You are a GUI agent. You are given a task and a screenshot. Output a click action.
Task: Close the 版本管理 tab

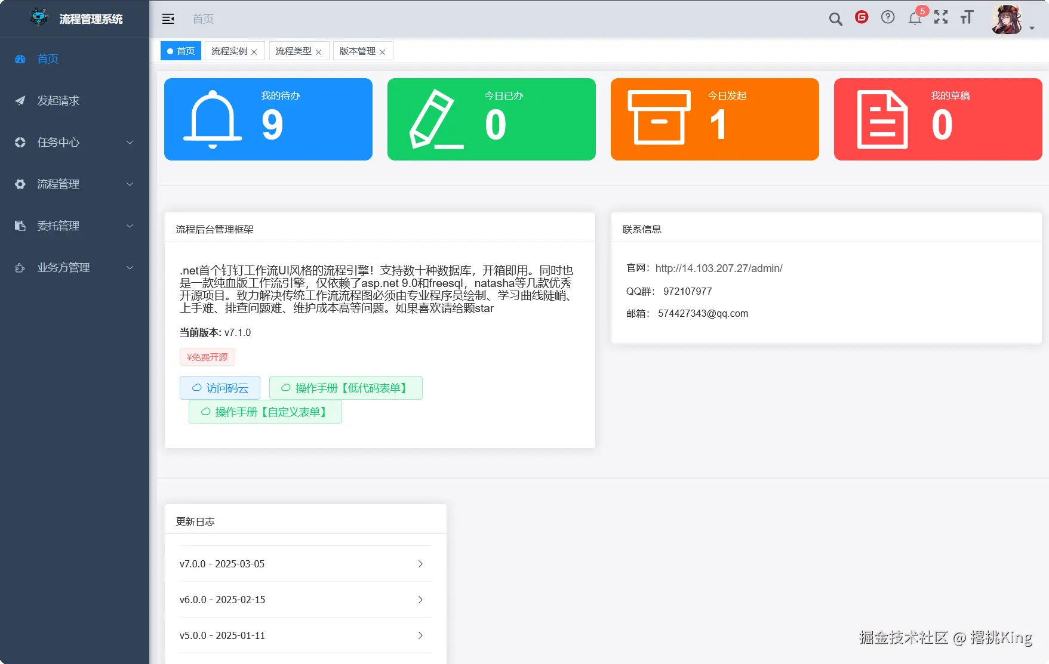pyautogui.click(x=383, y=52)
